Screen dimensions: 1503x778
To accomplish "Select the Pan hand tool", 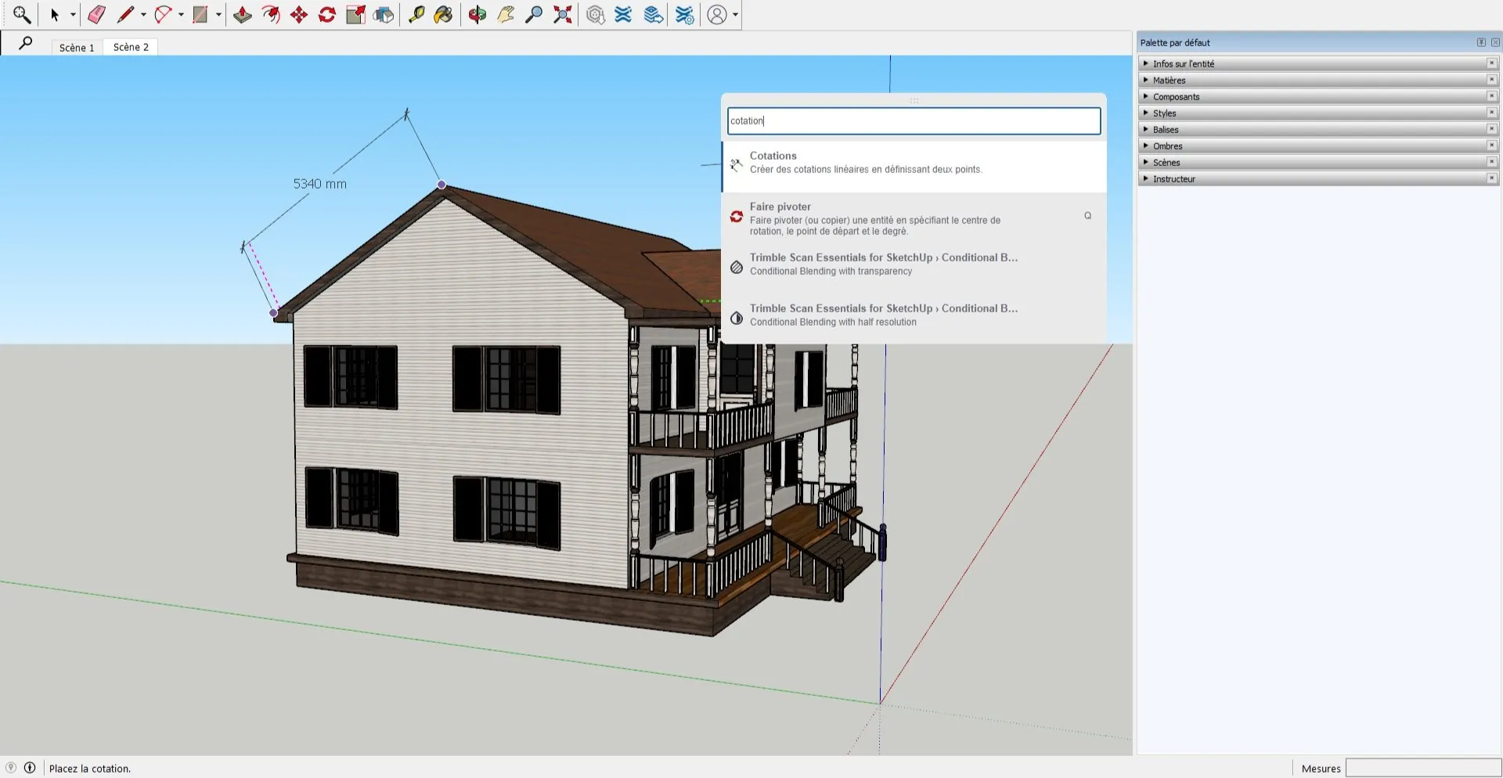I will [506, 14].
